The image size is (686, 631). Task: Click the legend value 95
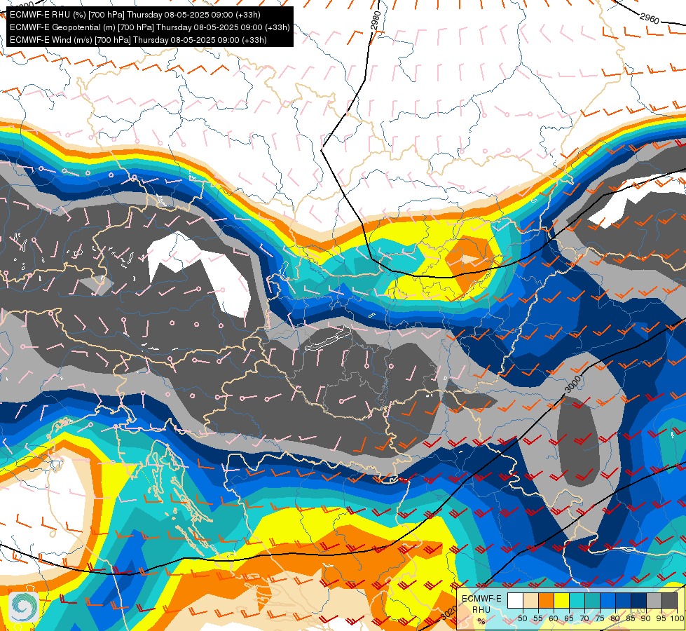[x=661, y=618]
